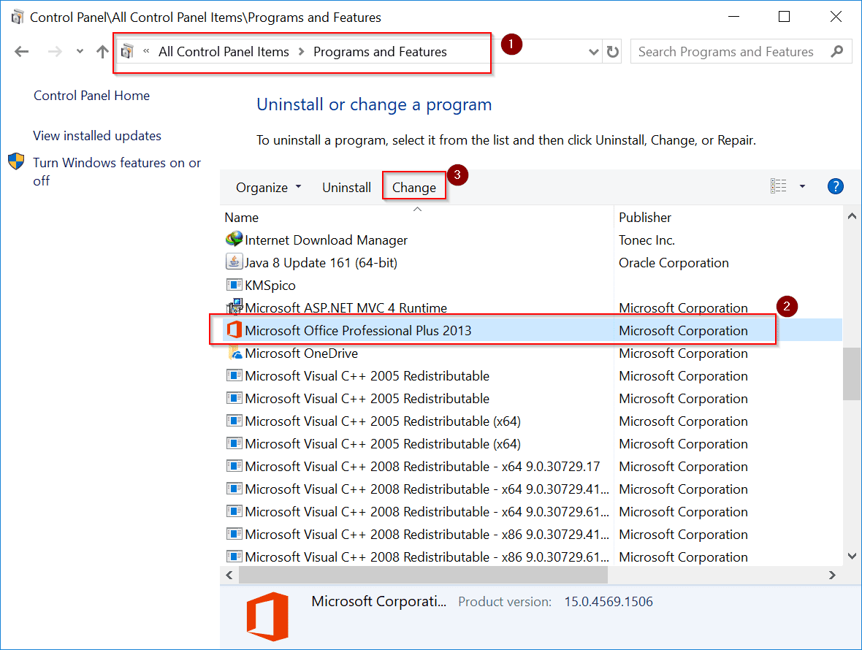Click the search magnifier icon

pos(836,52)
